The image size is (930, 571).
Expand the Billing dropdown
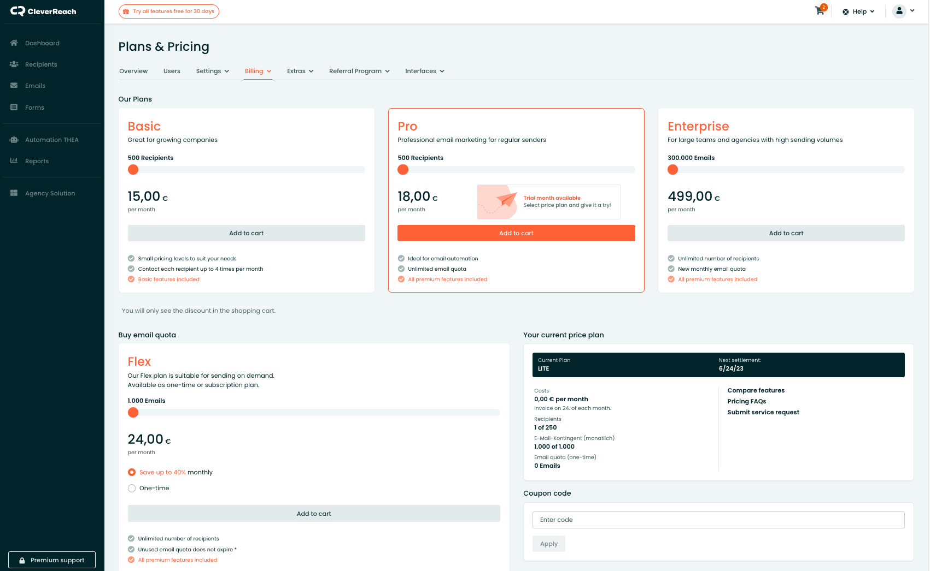(258, 71)
